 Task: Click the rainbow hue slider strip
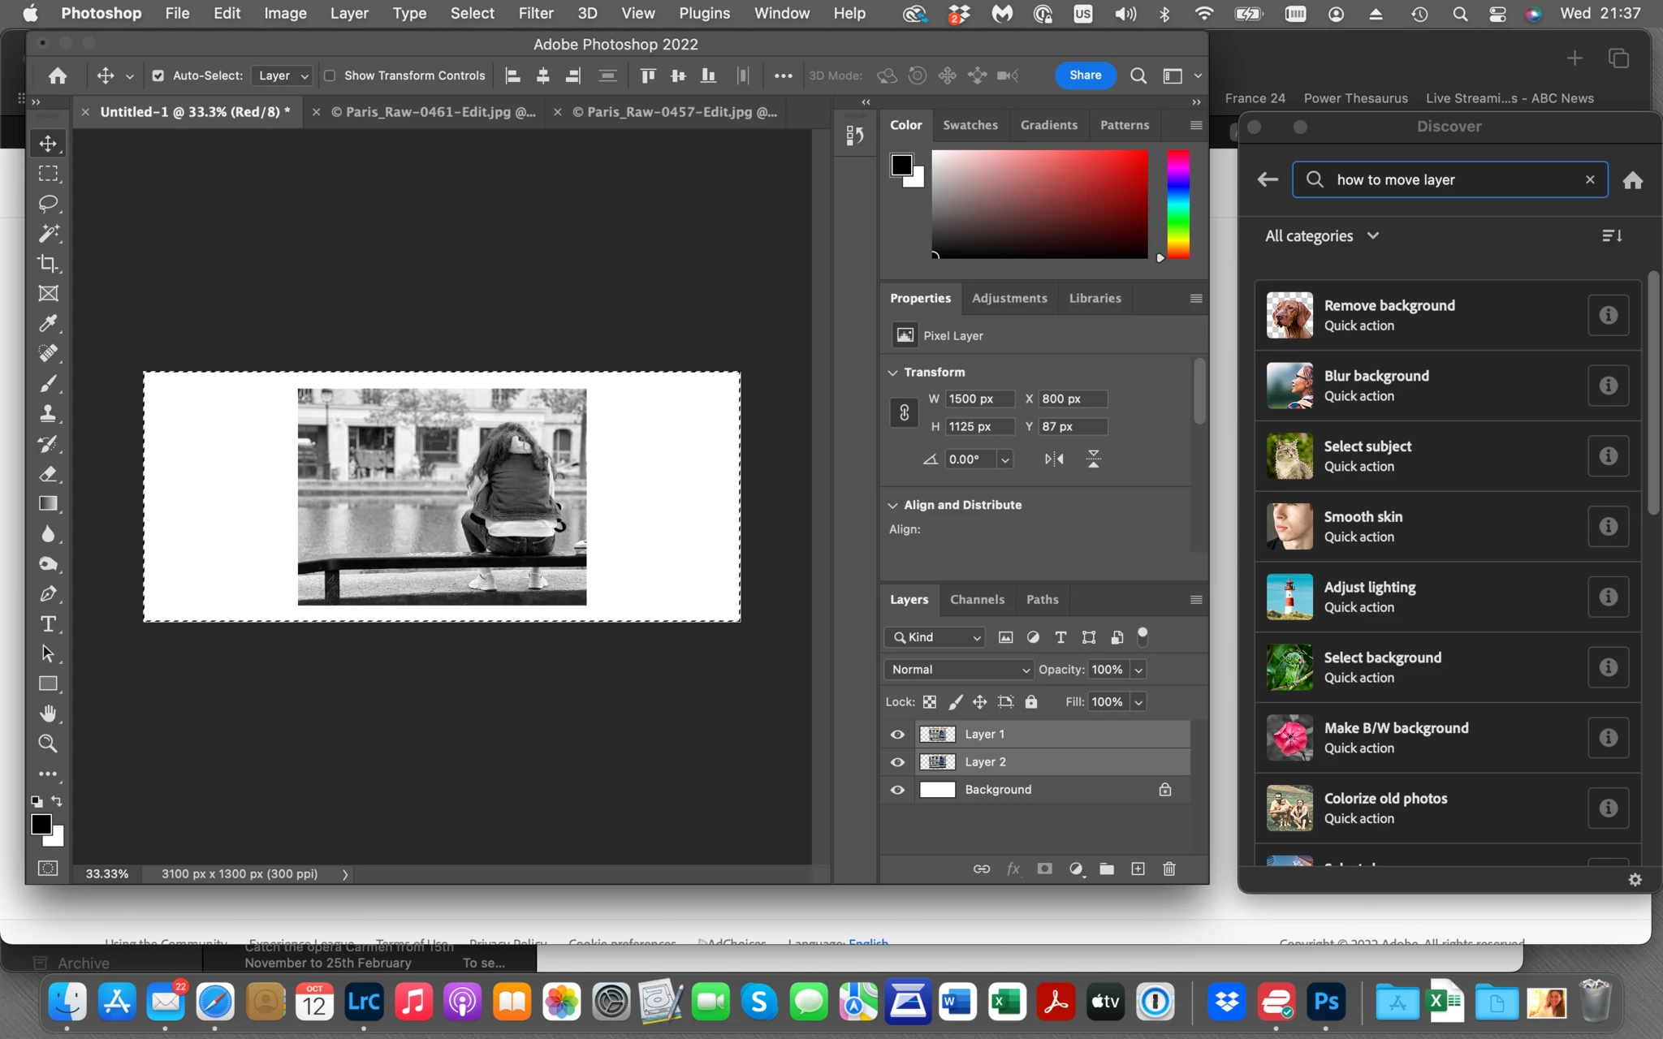tap(1177, 205)
